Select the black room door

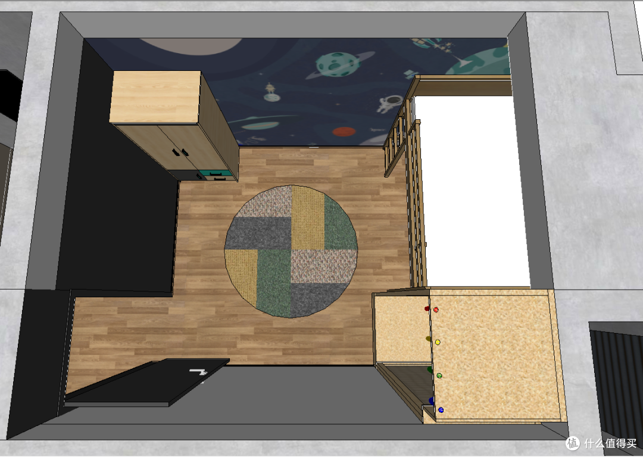pyautogui.click(x=146, y=383)
